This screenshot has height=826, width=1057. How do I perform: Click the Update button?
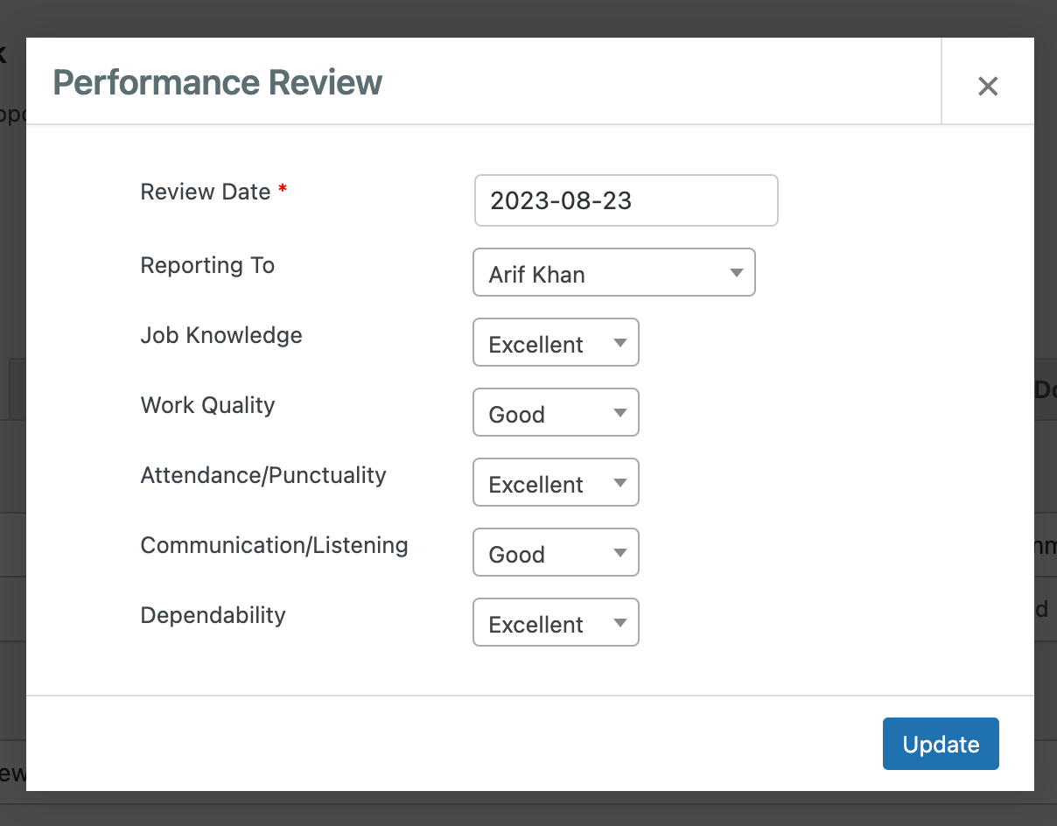pos(941,744)
